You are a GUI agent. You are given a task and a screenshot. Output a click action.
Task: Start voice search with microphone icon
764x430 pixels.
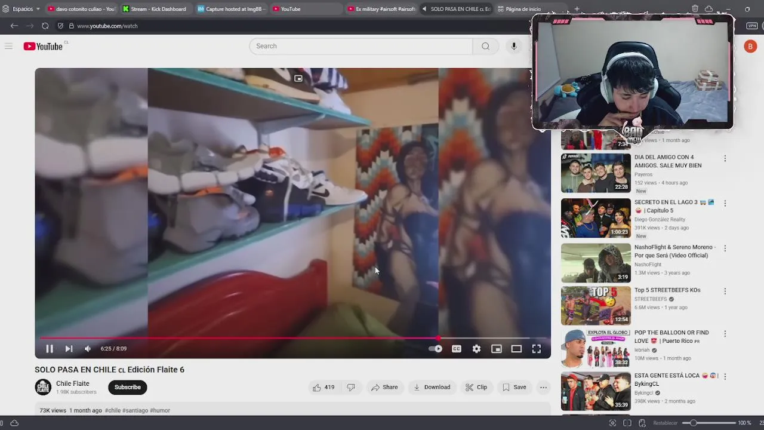513,46
